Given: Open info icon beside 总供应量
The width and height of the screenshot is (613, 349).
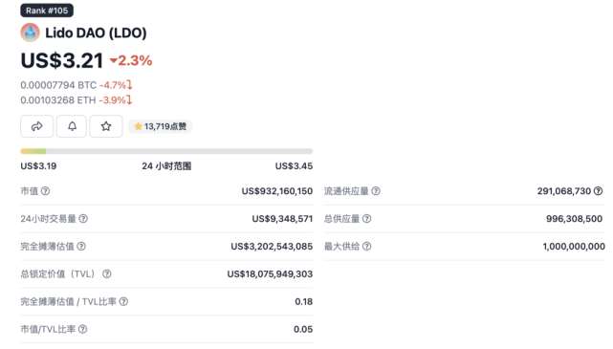Looking at the screenshot, I should (x=366, y=219).
